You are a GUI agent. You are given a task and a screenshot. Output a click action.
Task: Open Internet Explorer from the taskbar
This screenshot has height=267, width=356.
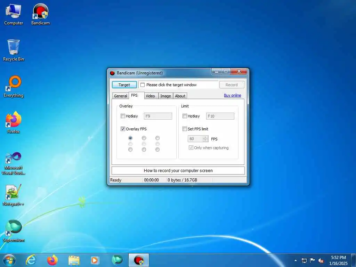[x=31, y=260]
